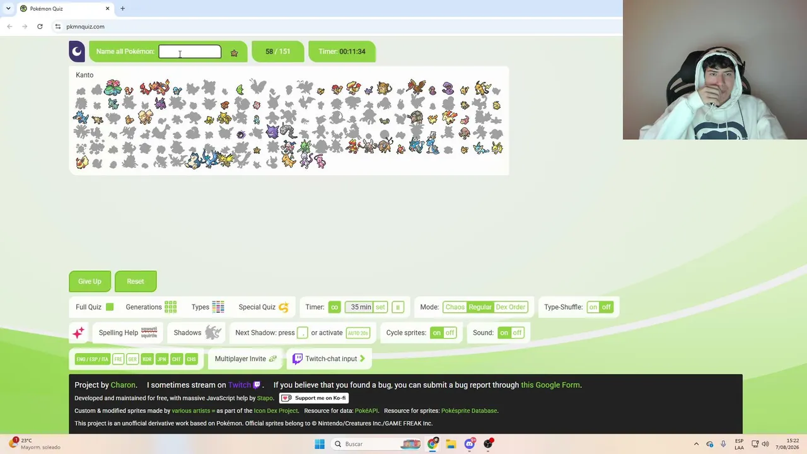Click the Dragonite sprite in the Kanto grid
Screen dimensions: 807x454
[x=289, y=161]
